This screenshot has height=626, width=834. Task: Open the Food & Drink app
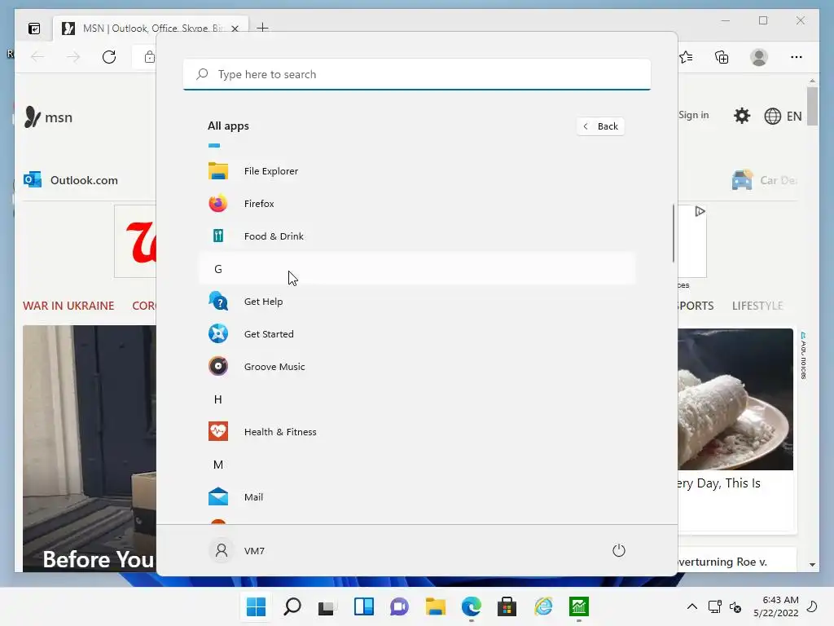point(417,236)
